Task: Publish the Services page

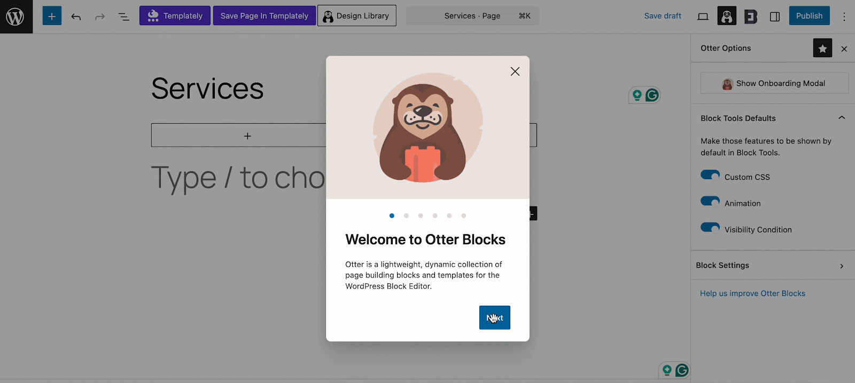Action: 809,15
